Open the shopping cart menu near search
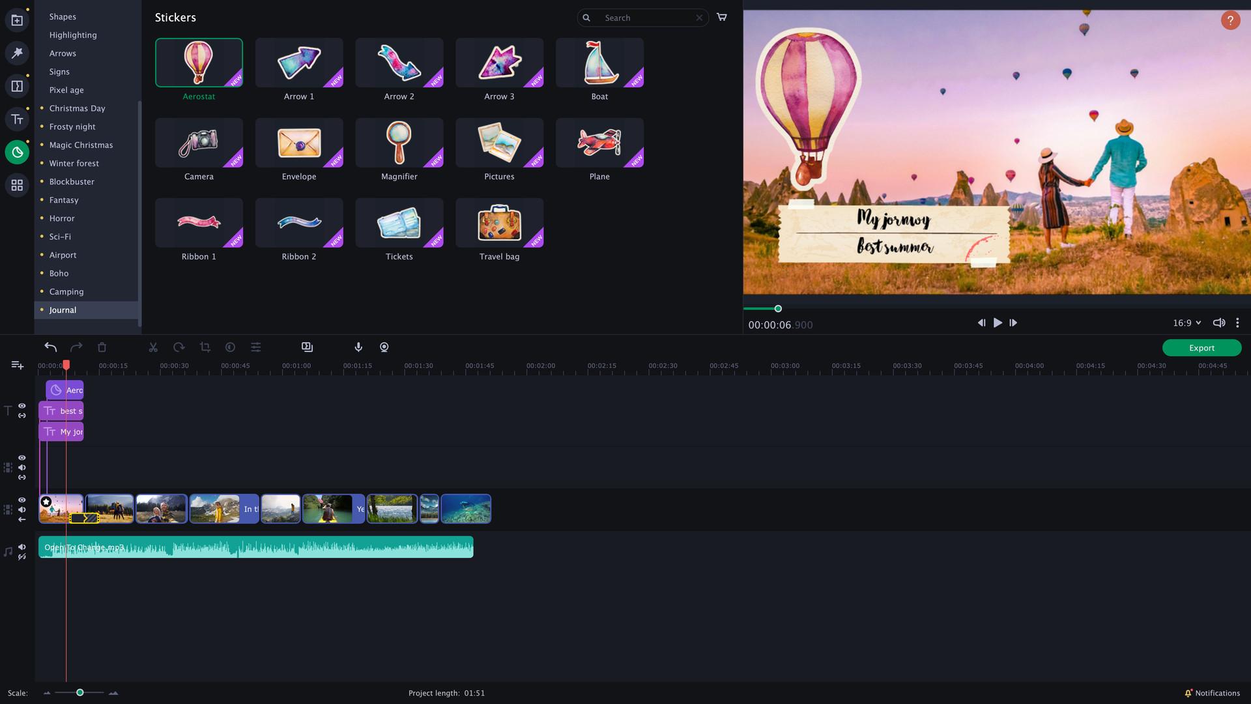The width and height of the screenshot is (1251, 704). pyautogui.click(x=721, y=17)
